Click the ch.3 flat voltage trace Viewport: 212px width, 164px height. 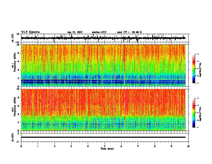tap(103, 137)
